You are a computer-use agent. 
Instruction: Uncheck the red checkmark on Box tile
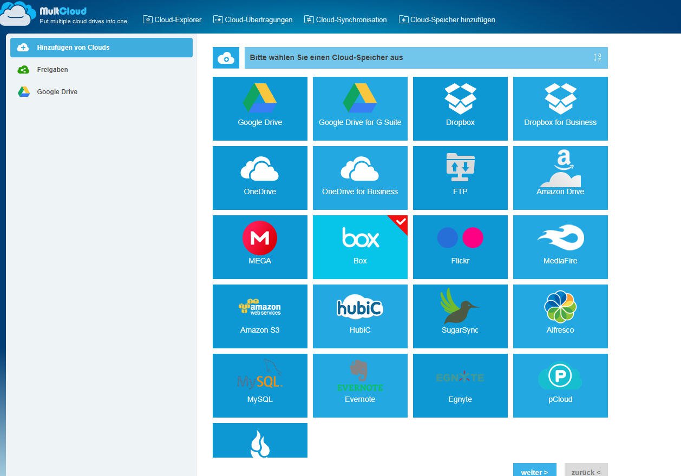click(x=400, y=222)
